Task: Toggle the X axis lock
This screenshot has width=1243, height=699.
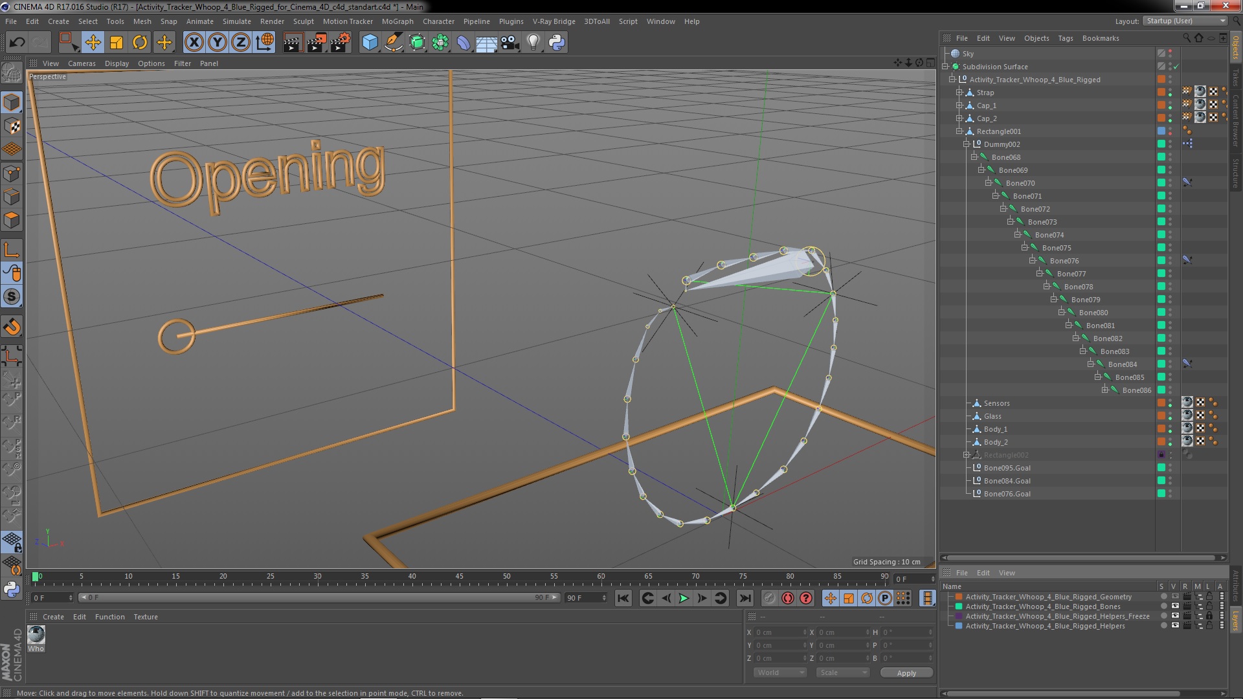Action: click(194, 43)
